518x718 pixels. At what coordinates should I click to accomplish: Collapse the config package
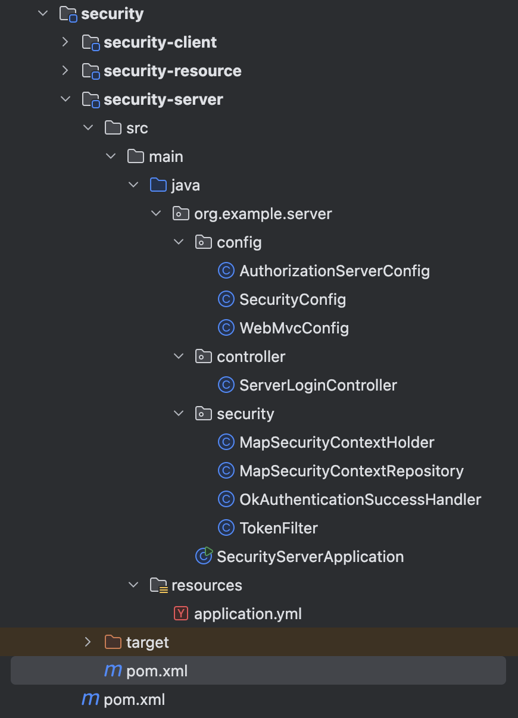pyautogui.click(x=179, y=242)
